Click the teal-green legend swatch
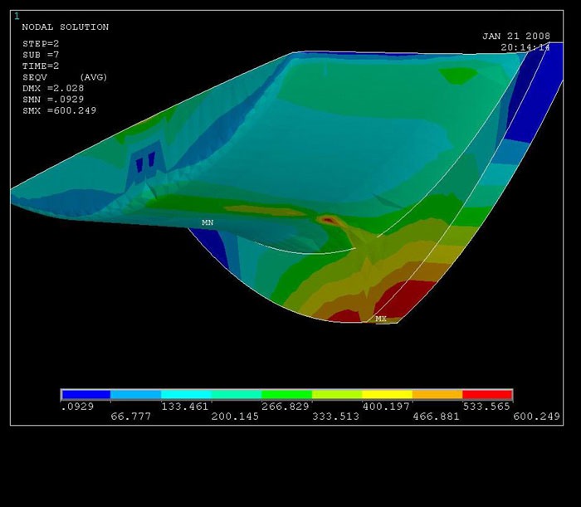The image size is (581, 507). pyautogui.click(x=237, y=395)
